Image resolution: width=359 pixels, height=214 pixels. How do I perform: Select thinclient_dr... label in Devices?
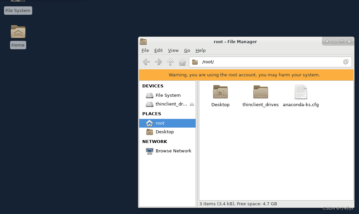[171, 104]
